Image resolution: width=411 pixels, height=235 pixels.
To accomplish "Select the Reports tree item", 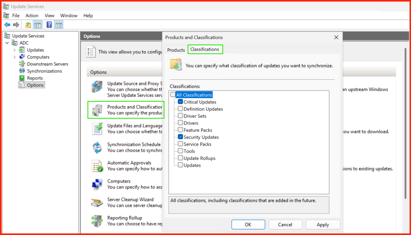I will [35, 78].
